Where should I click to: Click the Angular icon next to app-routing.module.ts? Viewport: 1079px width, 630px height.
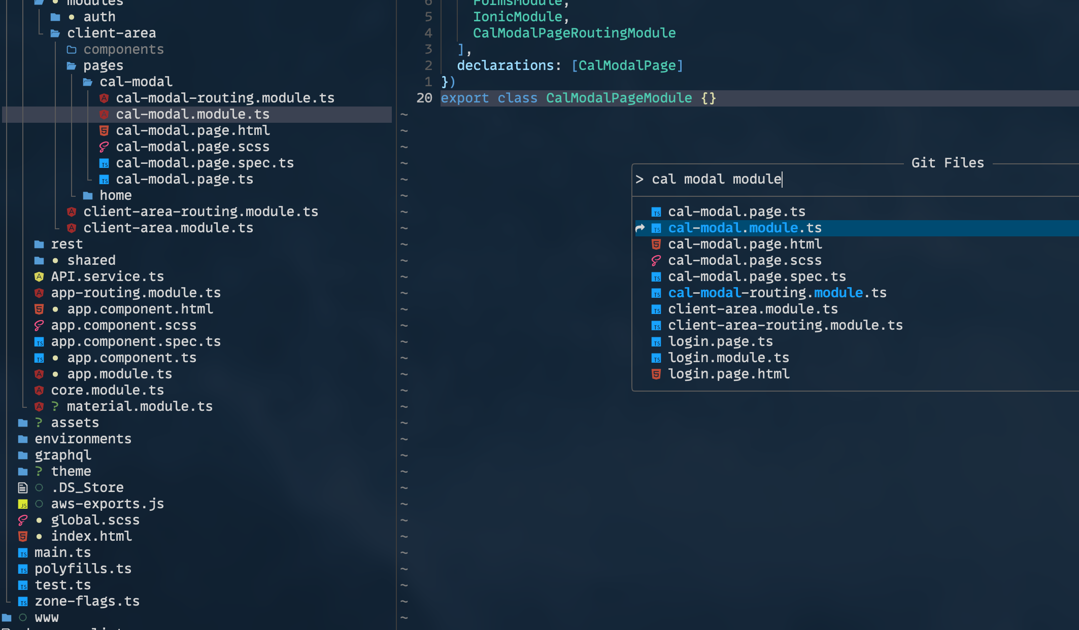click(39, 293)
